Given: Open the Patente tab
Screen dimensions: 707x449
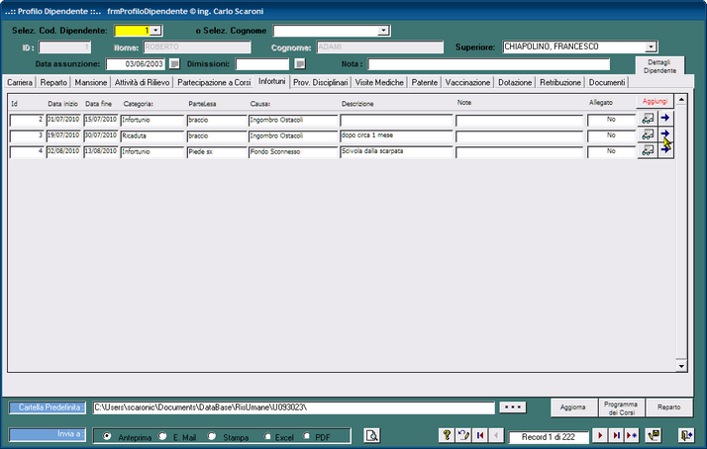Looking at the screenshot, I should 424,82.
